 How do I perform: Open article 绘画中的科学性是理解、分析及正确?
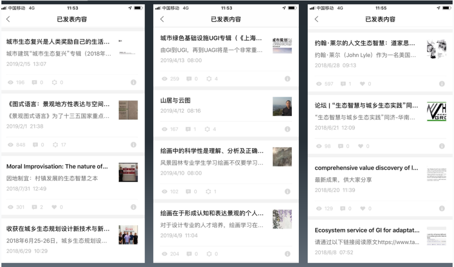coord(212,151)
